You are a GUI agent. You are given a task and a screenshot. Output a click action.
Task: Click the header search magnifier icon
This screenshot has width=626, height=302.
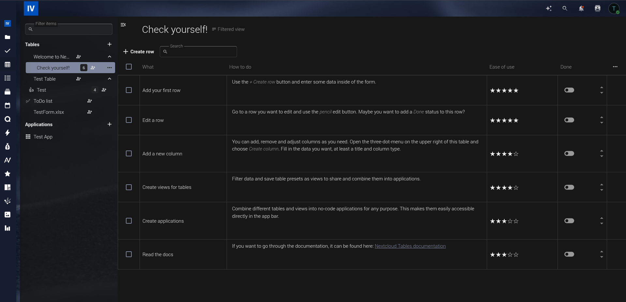pyautogui.click(x=565, y=8)
